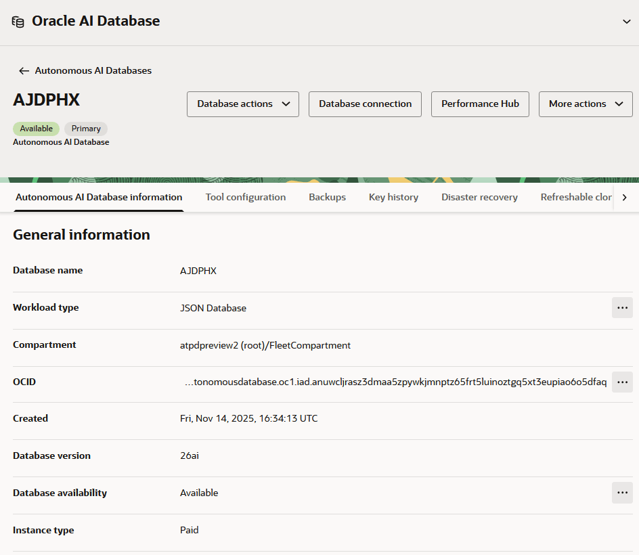Switch to the Backups tab
Screen dimensions: 639x555
[x=327, y=197]
